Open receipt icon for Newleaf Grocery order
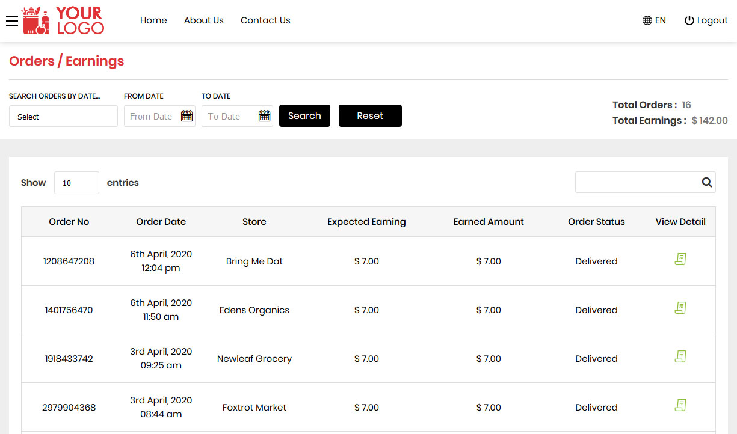Image resolution: width=737 pixels, height=434 pixels. pyautogui.click(x=680, y=356)
